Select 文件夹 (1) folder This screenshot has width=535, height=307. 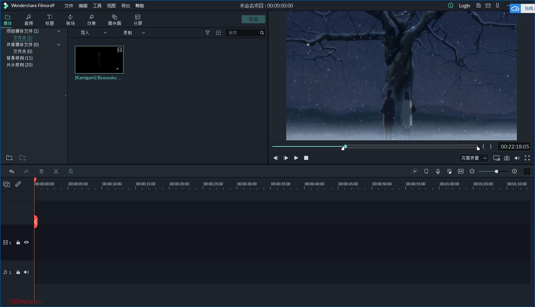(23, 38)
